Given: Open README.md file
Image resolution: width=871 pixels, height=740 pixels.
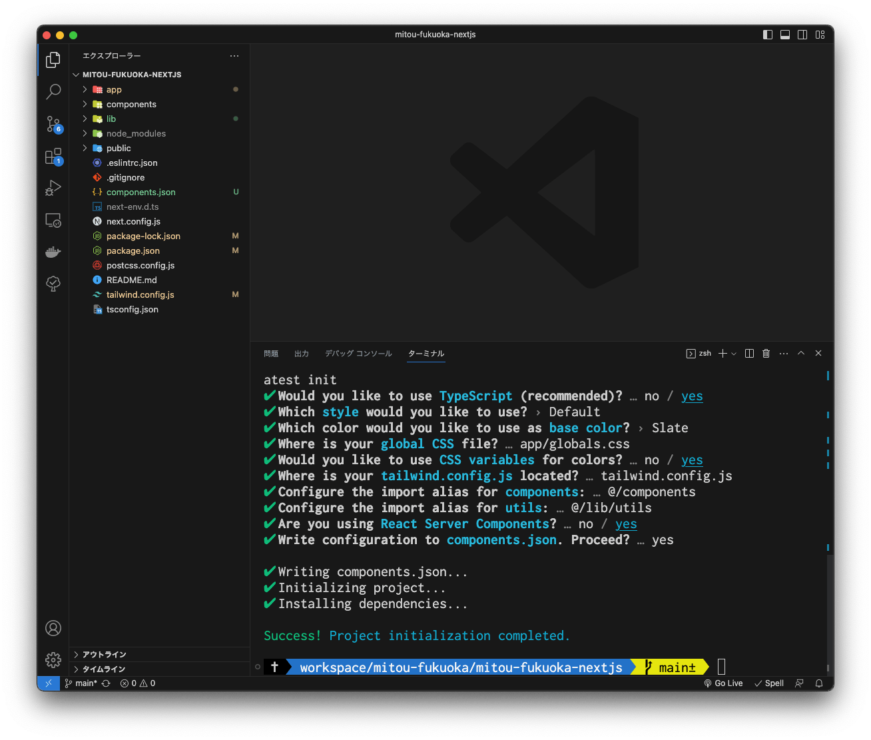Looking at the screenshot, I should [x=160, y=280].
